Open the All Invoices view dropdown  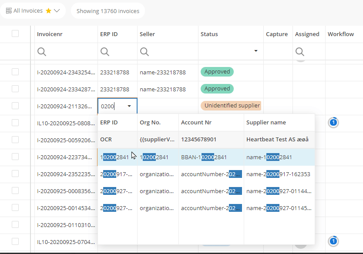point(57,11)
